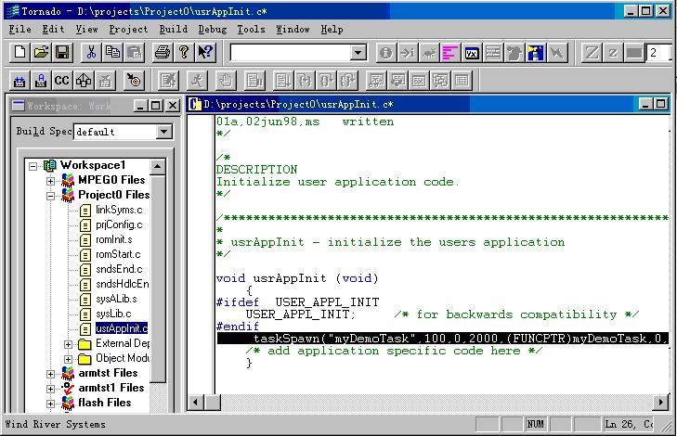The height and width of the screenshot is (436, 677).
Task: Click the three-blocks dependencies icon next to CC
Action: click(x=84, y=80)
